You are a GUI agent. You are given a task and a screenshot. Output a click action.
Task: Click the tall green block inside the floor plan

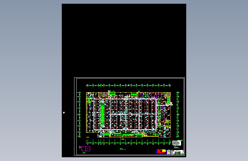click(102, 114)
